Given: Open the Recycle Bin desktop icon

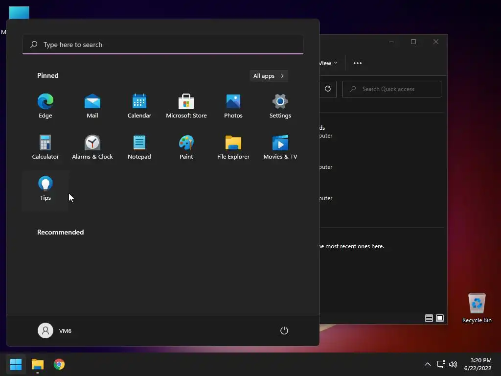Looking at the screenshot, I should coord(477,308).
